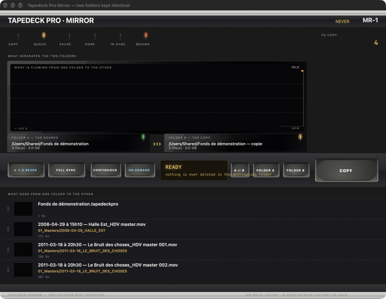Open the Folder B copy path panel
The image size is (386, 299).
235,143
